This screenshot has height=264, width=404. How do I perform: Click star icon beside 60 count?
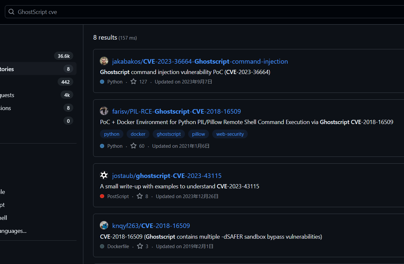[133, 146]
